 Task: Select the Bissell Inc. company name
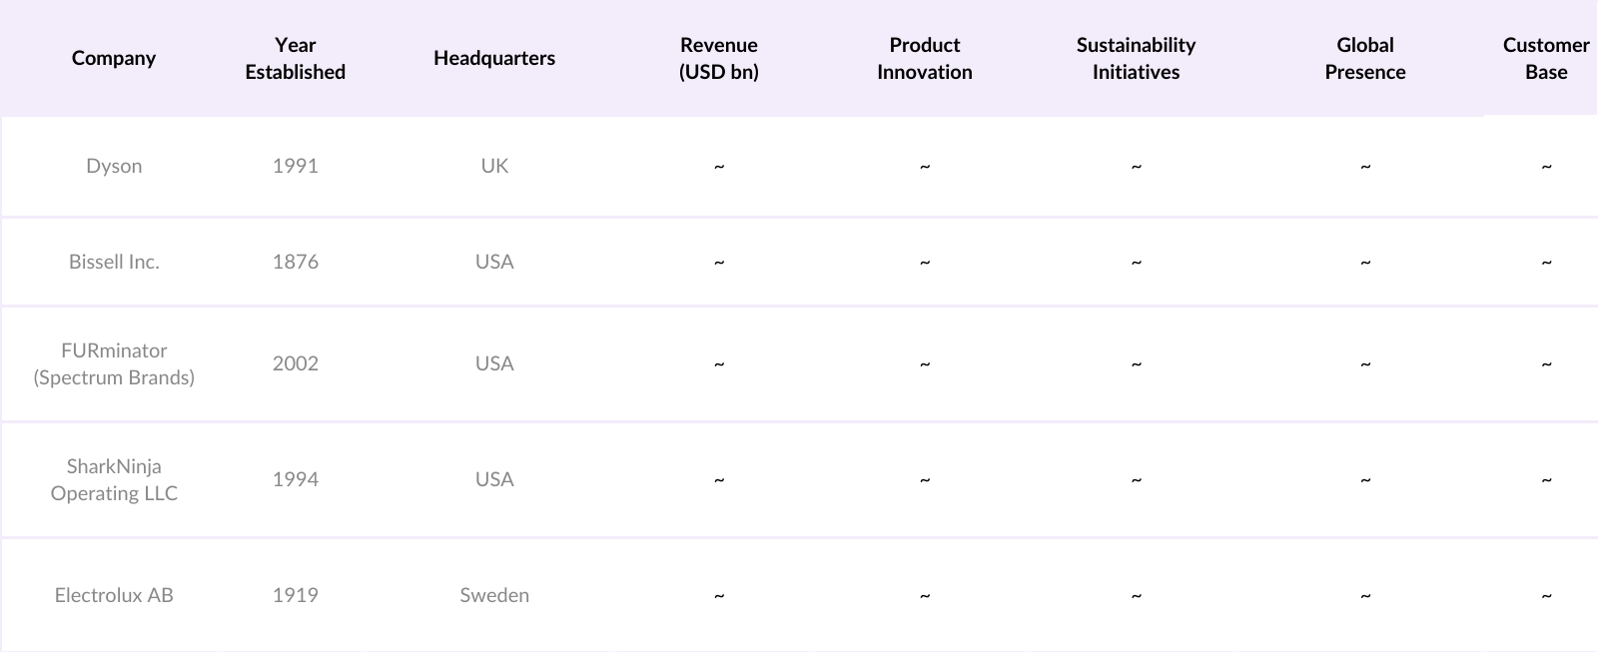tap(114, 262)
